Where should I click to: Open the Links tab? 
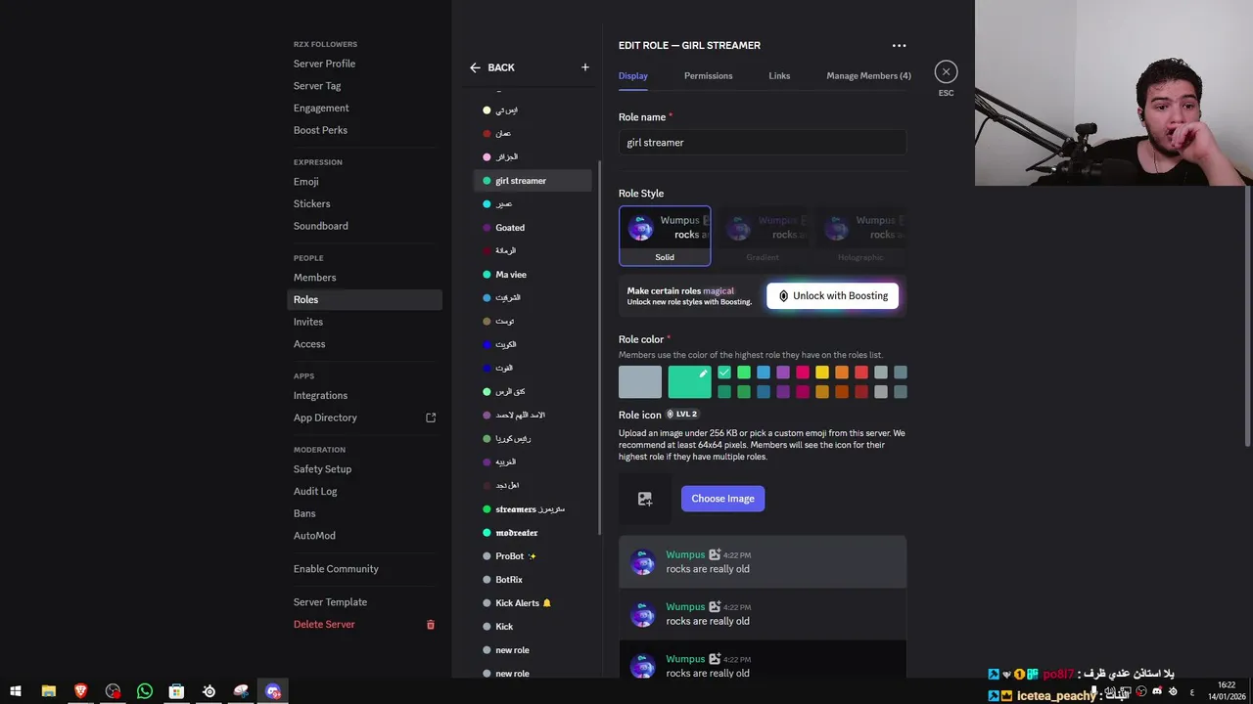779,75
